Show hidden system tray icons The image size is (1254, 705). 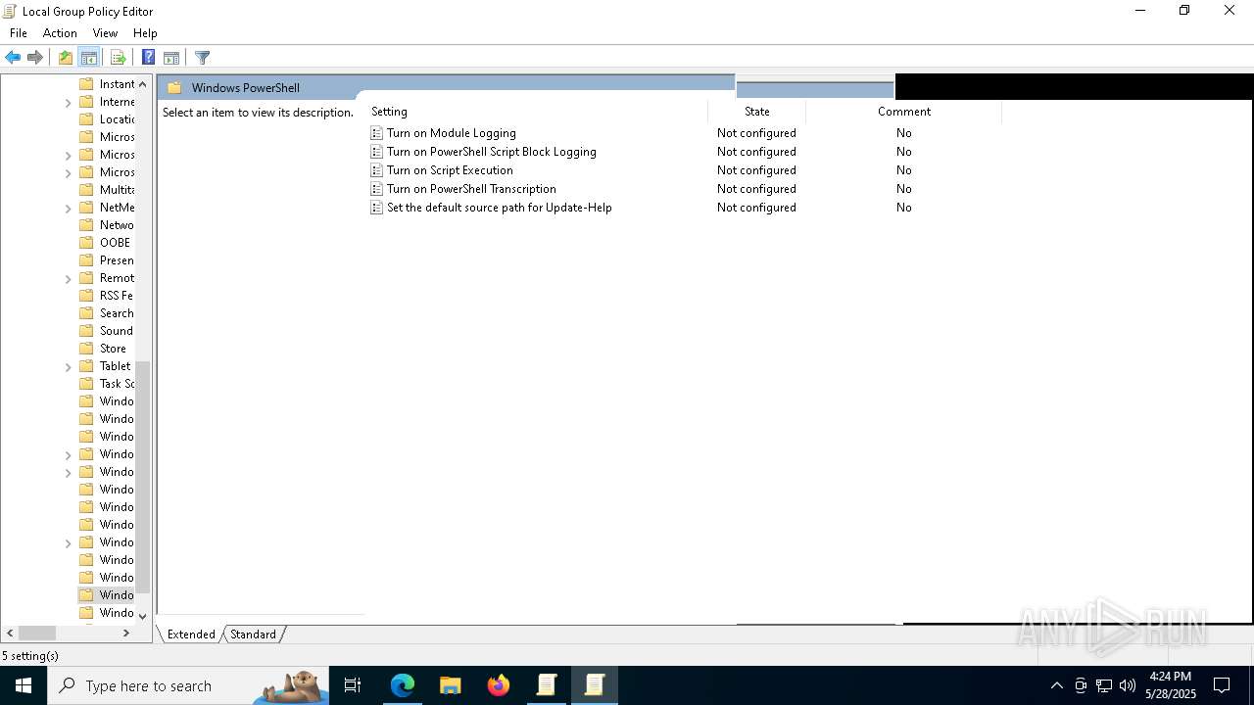coord(1056,685)
